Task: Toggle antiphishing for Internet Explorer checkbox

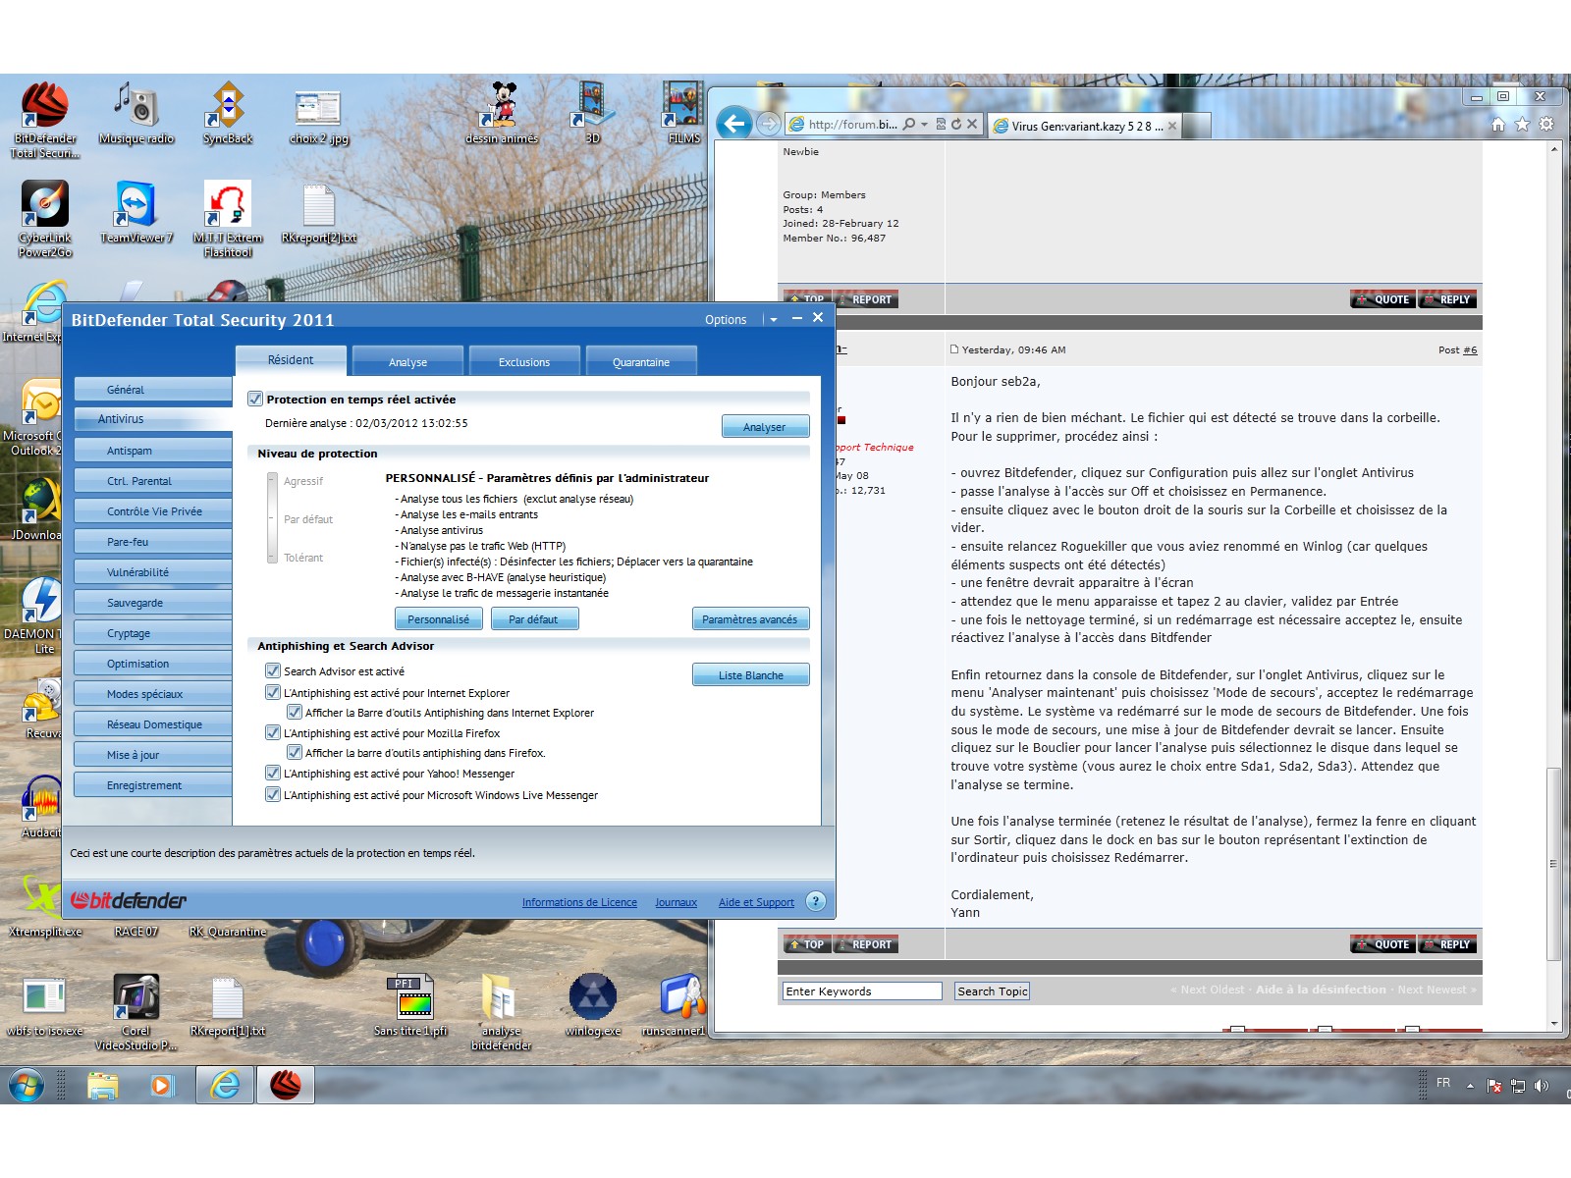Action: 273,692
